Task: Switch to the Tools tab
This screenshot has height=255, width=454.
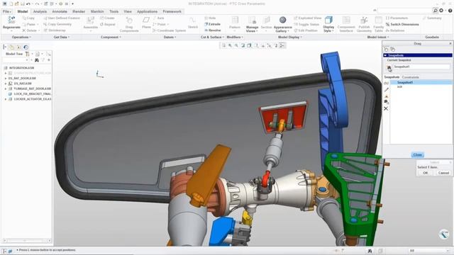Action: pyautogui.click(x=113, y=11)
